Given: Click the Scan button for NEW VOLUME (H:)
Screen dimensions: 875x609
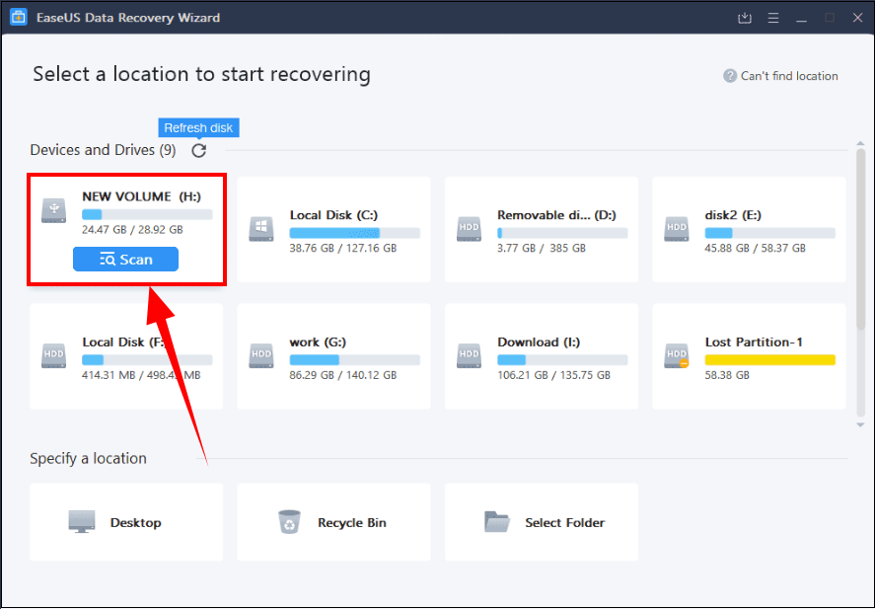Looking at the screenshot, I should (x=125, y=260).
